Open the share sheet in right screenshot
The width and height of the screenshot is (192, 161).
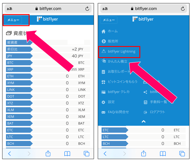click(x=143, y=153)
